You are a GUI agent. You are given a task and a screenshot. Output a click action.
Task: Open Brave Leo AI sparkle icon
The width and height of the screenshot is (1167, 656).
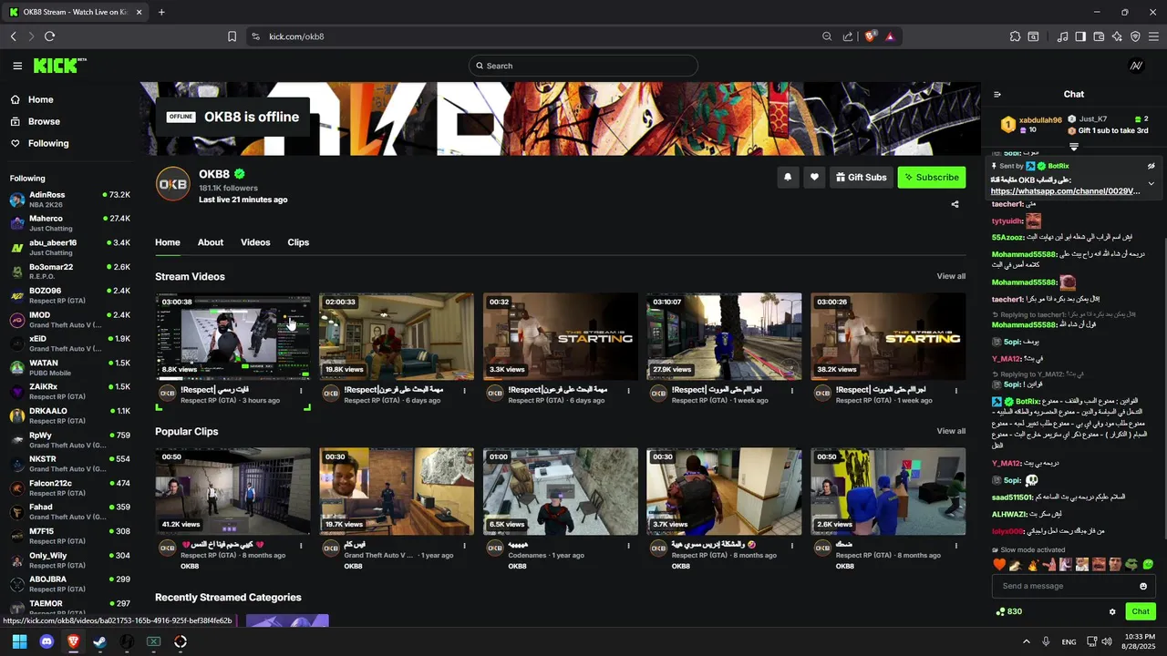[1117, 36]
